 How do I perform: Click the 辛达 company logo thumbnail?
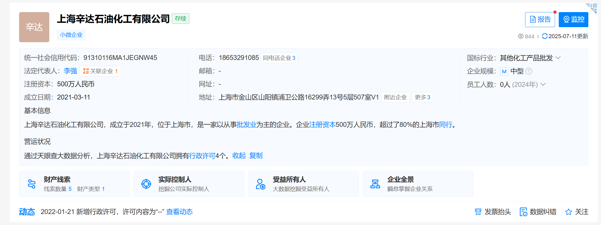(x=34, y=27)
